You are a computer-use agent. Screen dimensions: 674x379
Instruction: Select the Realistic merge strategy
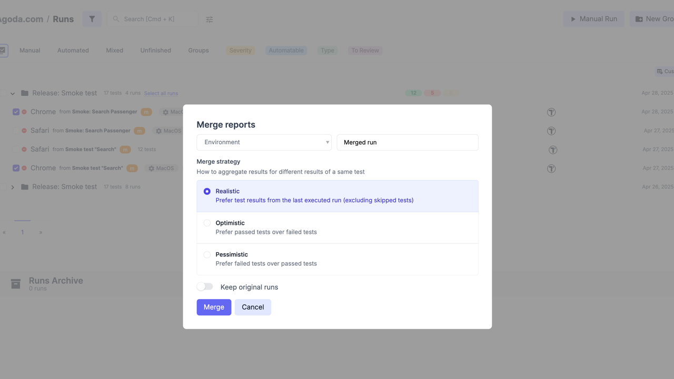coord(207,192)
